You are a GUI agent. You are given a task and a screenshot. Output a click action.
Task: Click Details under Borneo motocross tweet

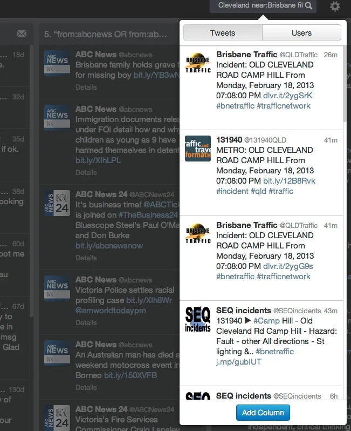click(86, 388)
